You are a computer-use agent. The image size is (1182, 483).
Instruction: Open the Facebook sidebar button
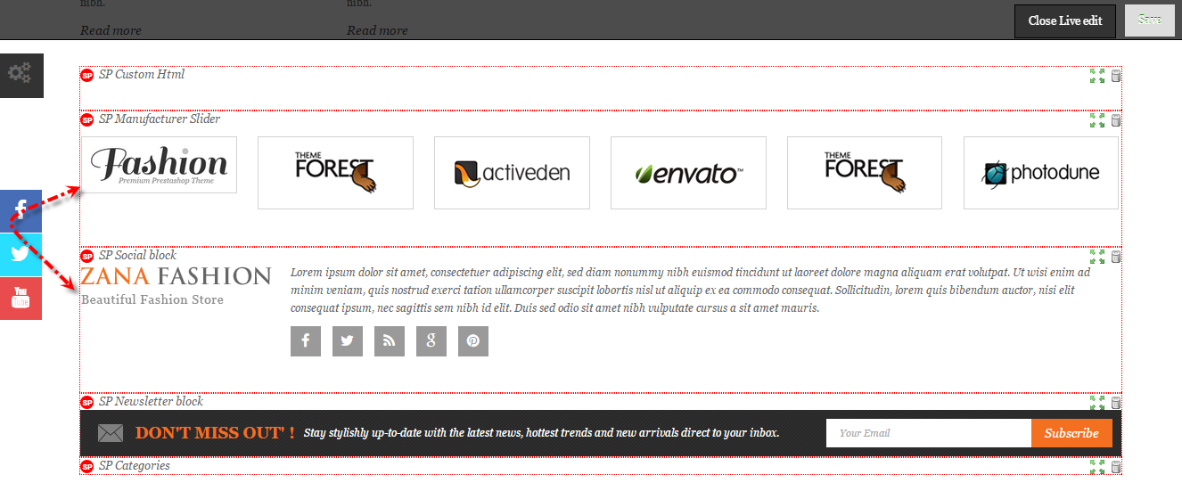point(21,211)
